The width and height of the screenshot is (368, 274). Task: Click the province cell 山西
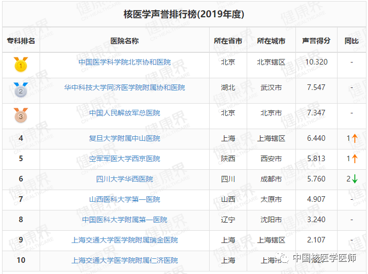coord(228,199)
